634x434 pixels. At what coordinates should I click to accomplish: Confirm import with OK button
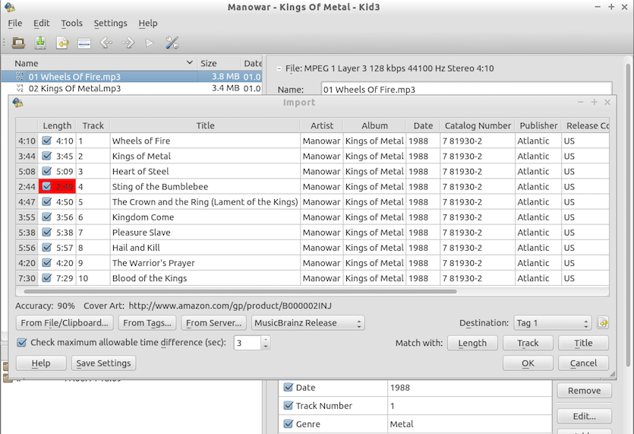click(x=528, y=363)
